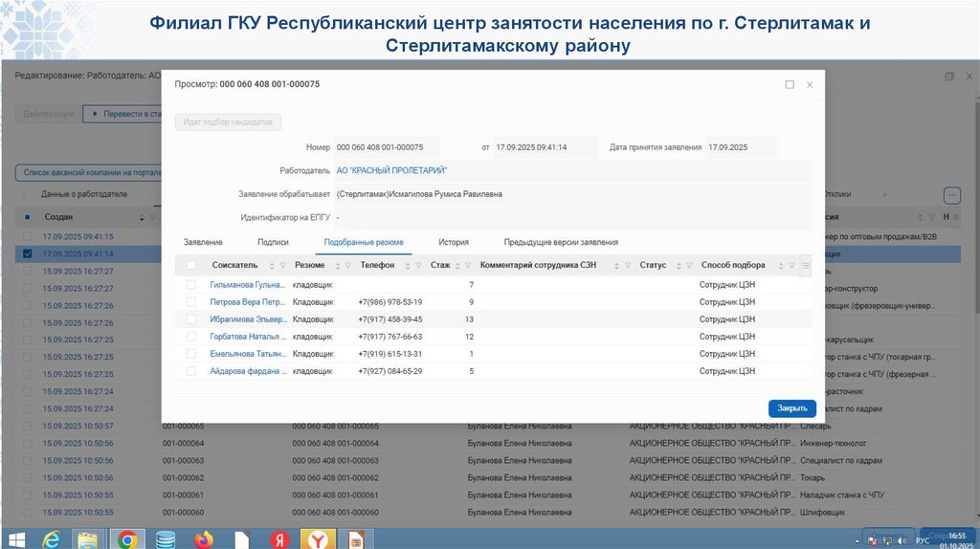
Task: Open the red Yandex icon on taskbar
Action: tap(279, 539)
